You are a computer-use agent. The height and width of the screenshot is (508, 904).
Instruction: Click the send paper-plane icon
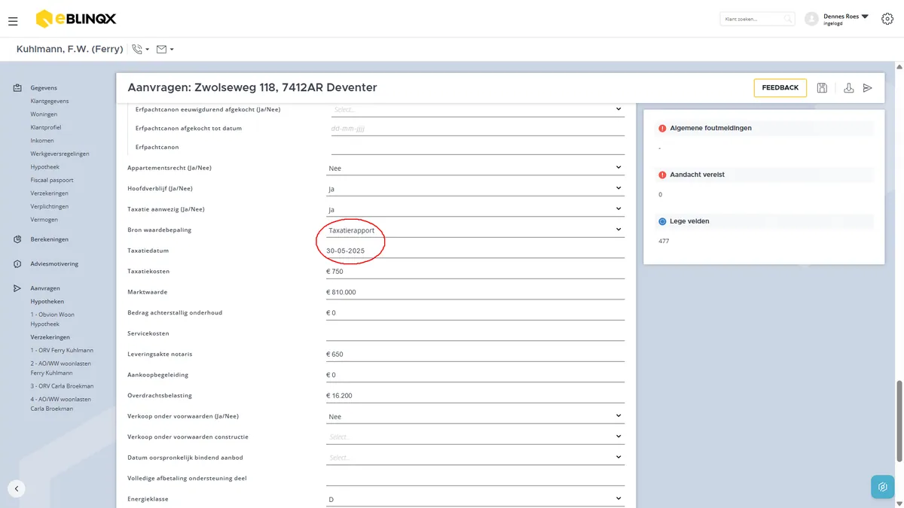pos(868,88)
